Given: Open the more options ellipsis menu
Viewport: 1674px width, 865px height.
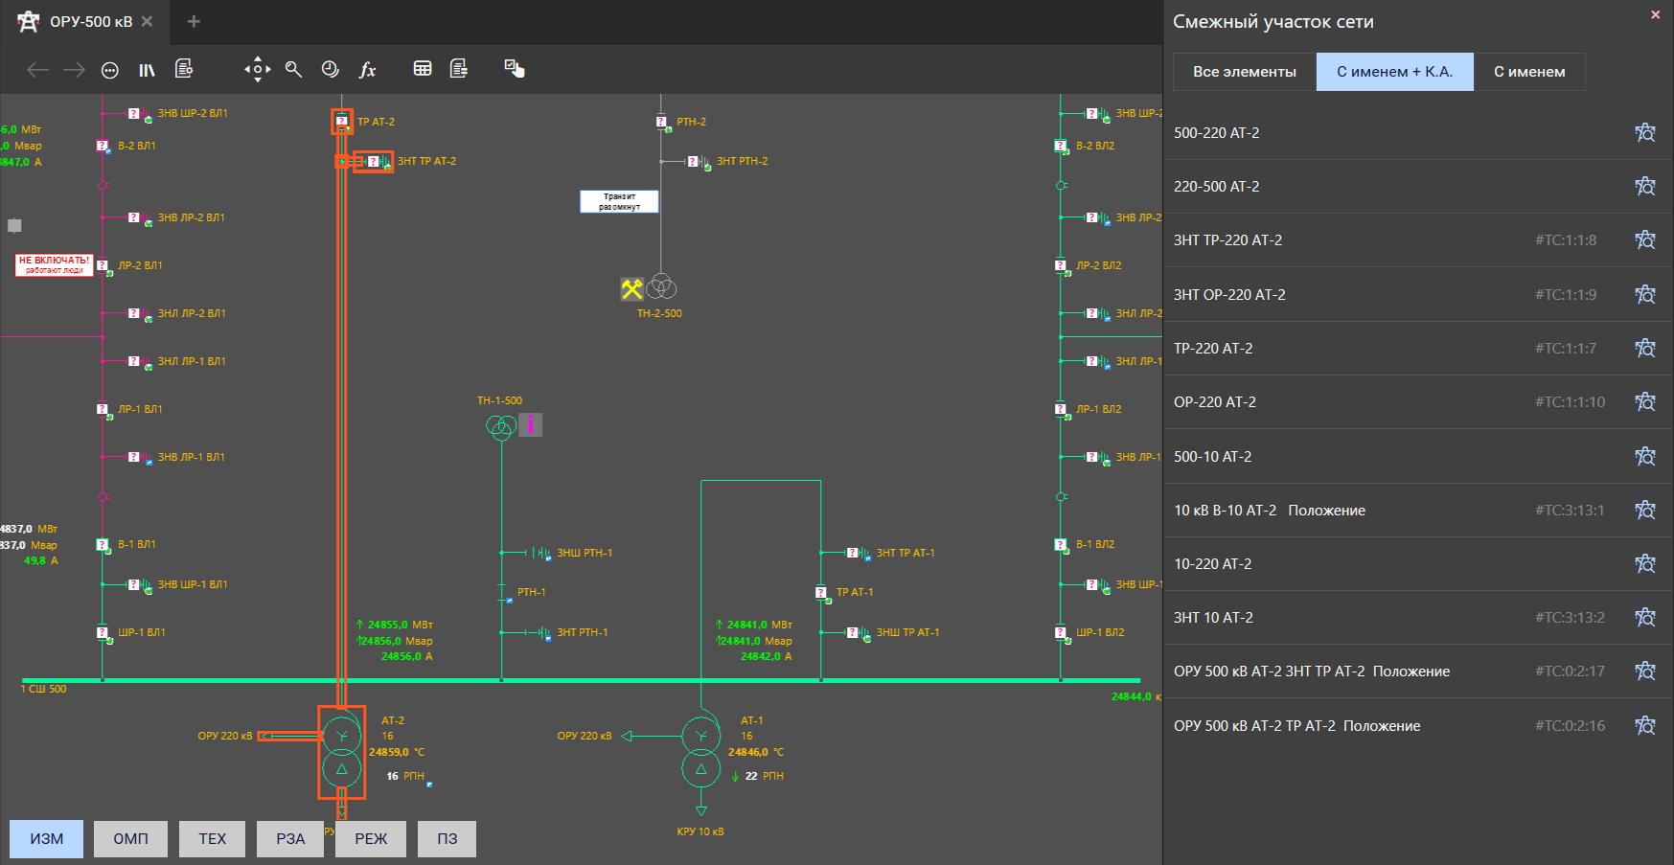Looking at the screenshot, I should point(110,69).
